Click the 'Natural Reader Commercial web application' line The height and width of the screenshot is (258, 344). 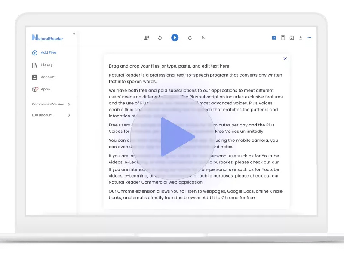point(156,182)
